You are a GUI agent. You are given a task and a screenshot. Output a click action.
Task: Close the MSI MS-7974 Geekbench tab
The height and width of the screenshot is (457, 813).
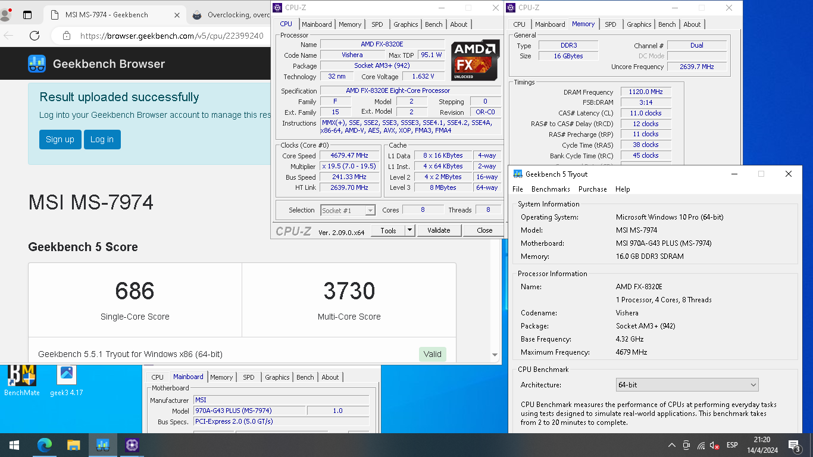(x=177, y=15)
